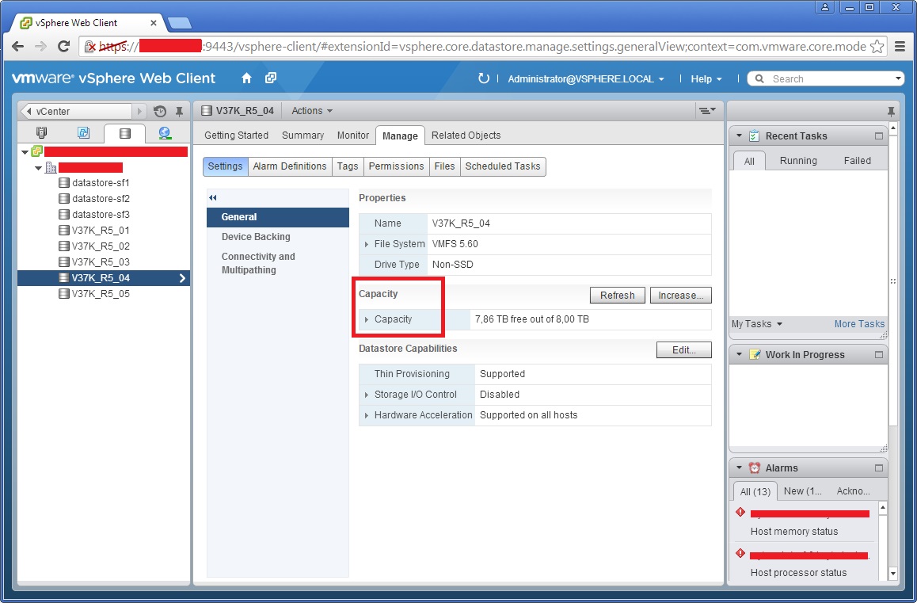Screen dimensions: 917x603
Task: Collapse the datacenter tree node
Action: tap(38, 168)
